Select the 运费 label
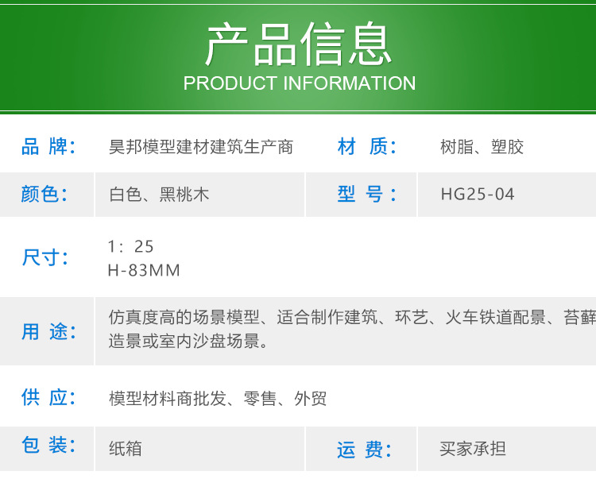The width and height of the screenshot is (596, 502). pyautogui.click(x=365, y=450)
